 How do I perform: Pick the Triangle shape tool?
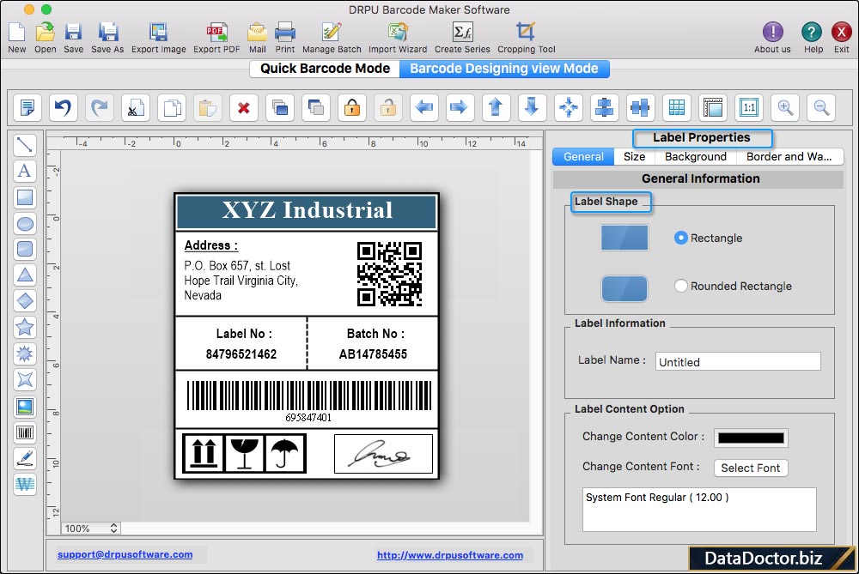(25, 275)
